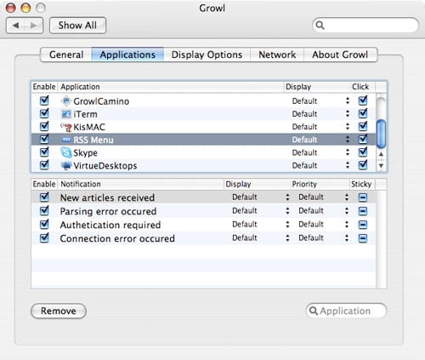Image resolution: width=425 pixels, height=360 pixels.
Task: Click the applications list scroll up arrow
Action: pos(381,154)
